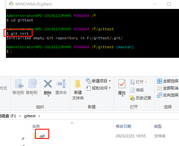Expand the Easy access (轻松访问) dropdown
This screenshot has width=179, height=146.
(110, 88)
